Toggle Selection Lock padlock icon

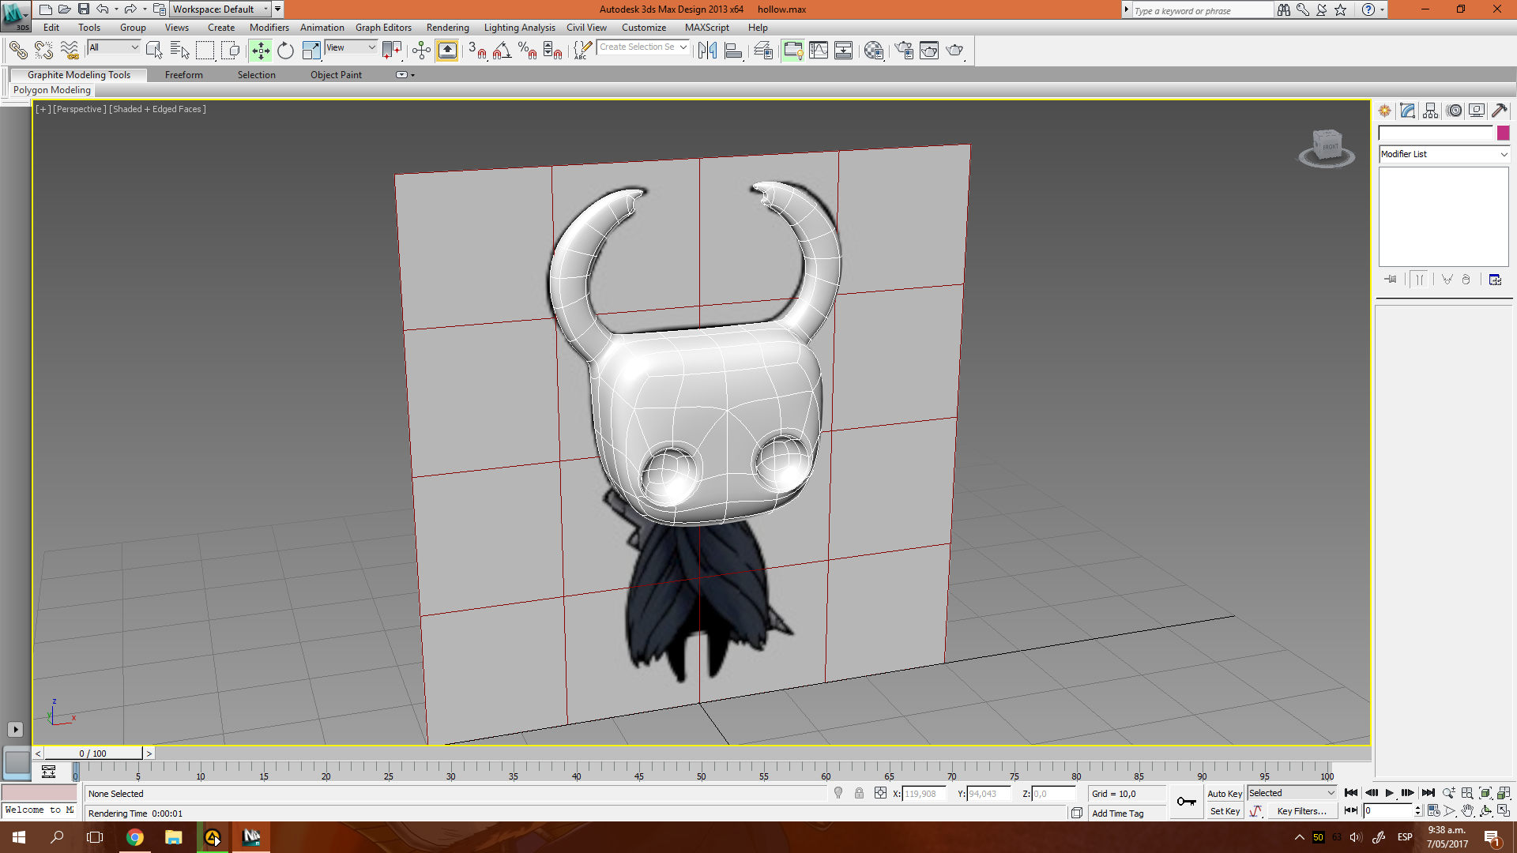coord(859,793)
